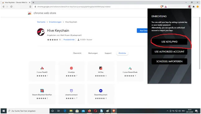Open the SteemKeychain extension card
The image size is (201, 114).
pos(101,94)
